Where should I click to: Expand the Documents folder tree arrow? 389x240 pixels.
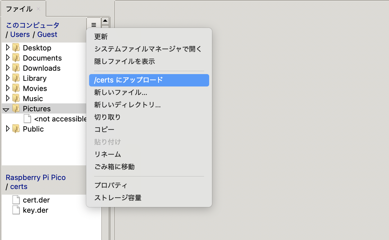click(x=8, y=58)
